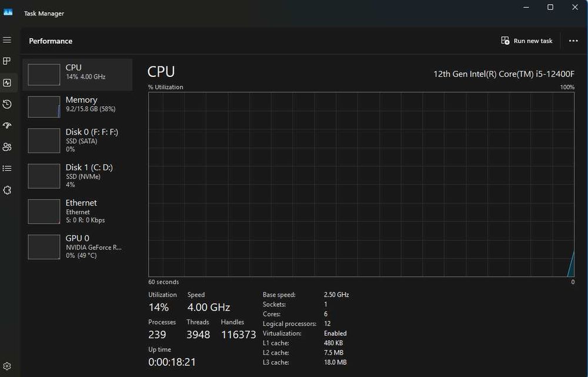Open the hamburger navigation menu
The height and width of the screenshot is (377, 588).
(7, 40)
